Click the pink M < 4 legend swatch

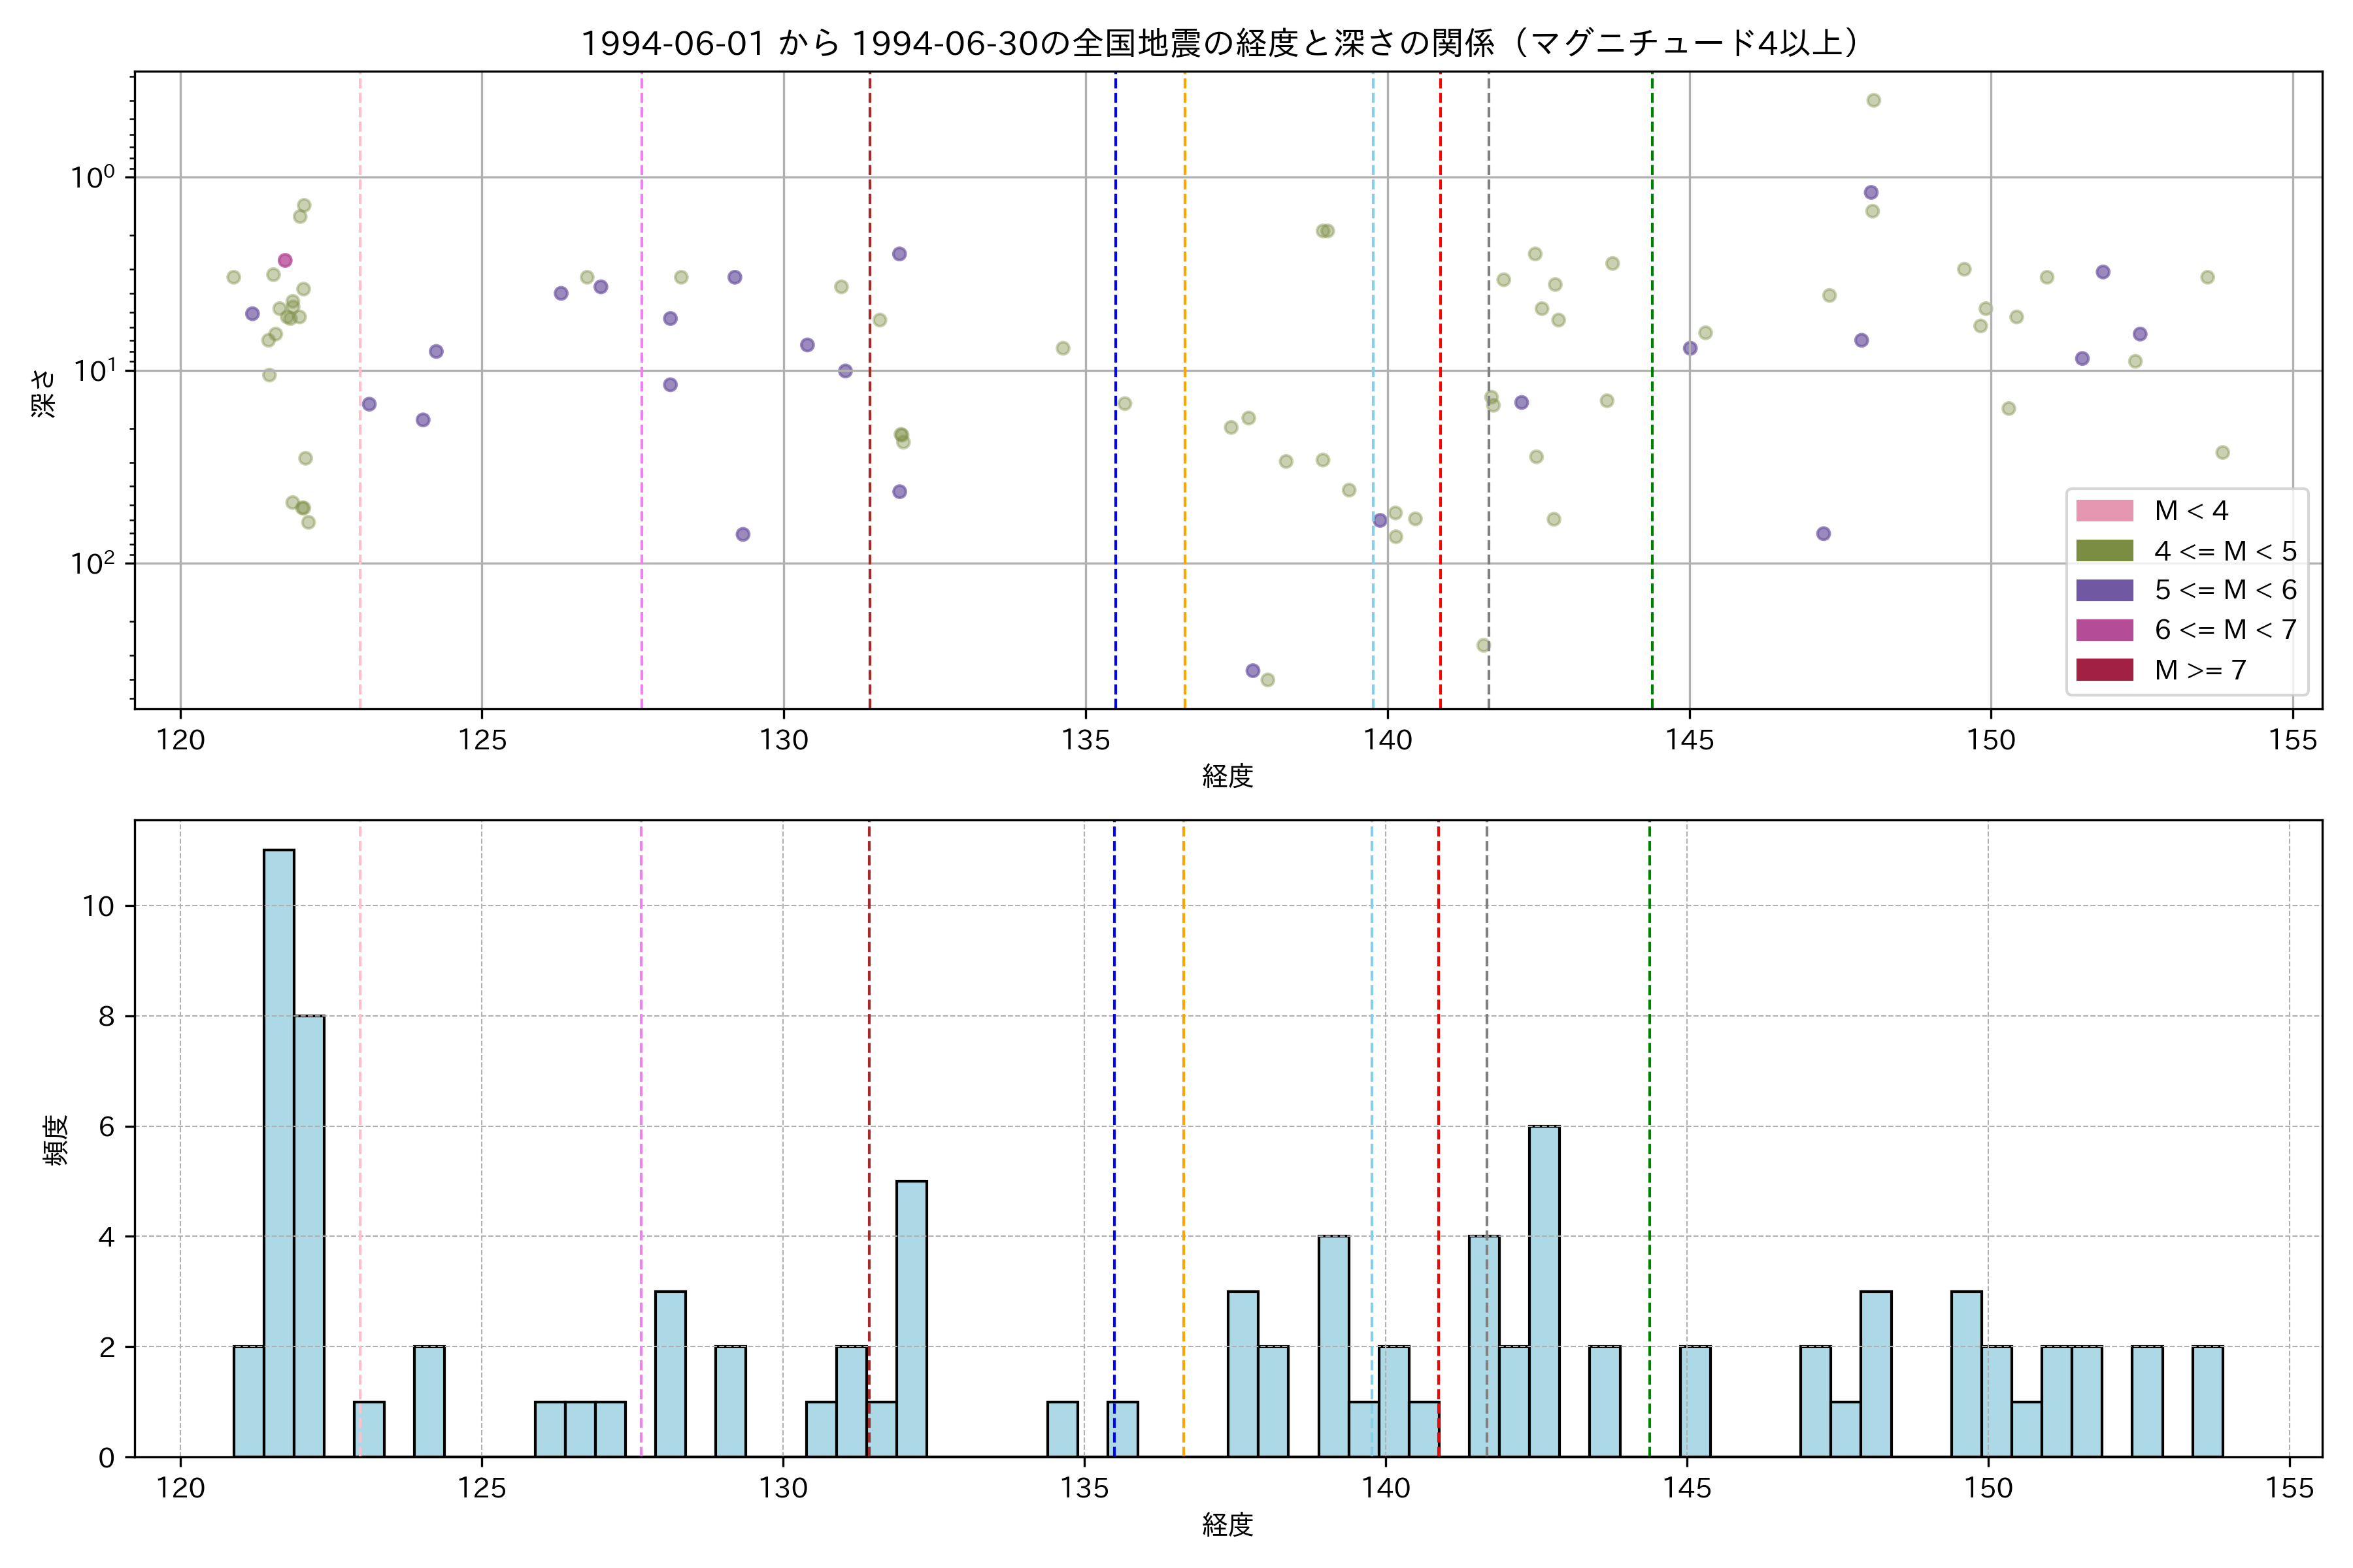pos(2104,511)
